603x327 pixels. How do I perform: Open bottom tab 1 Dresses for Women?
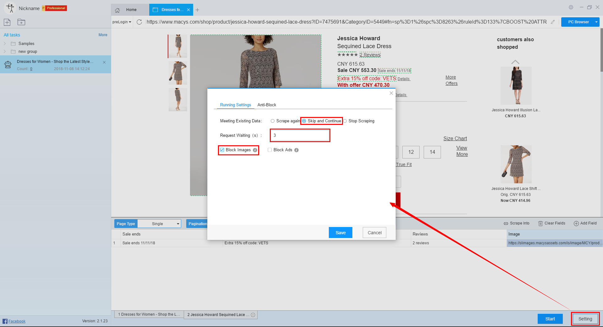tap(149, 314)
